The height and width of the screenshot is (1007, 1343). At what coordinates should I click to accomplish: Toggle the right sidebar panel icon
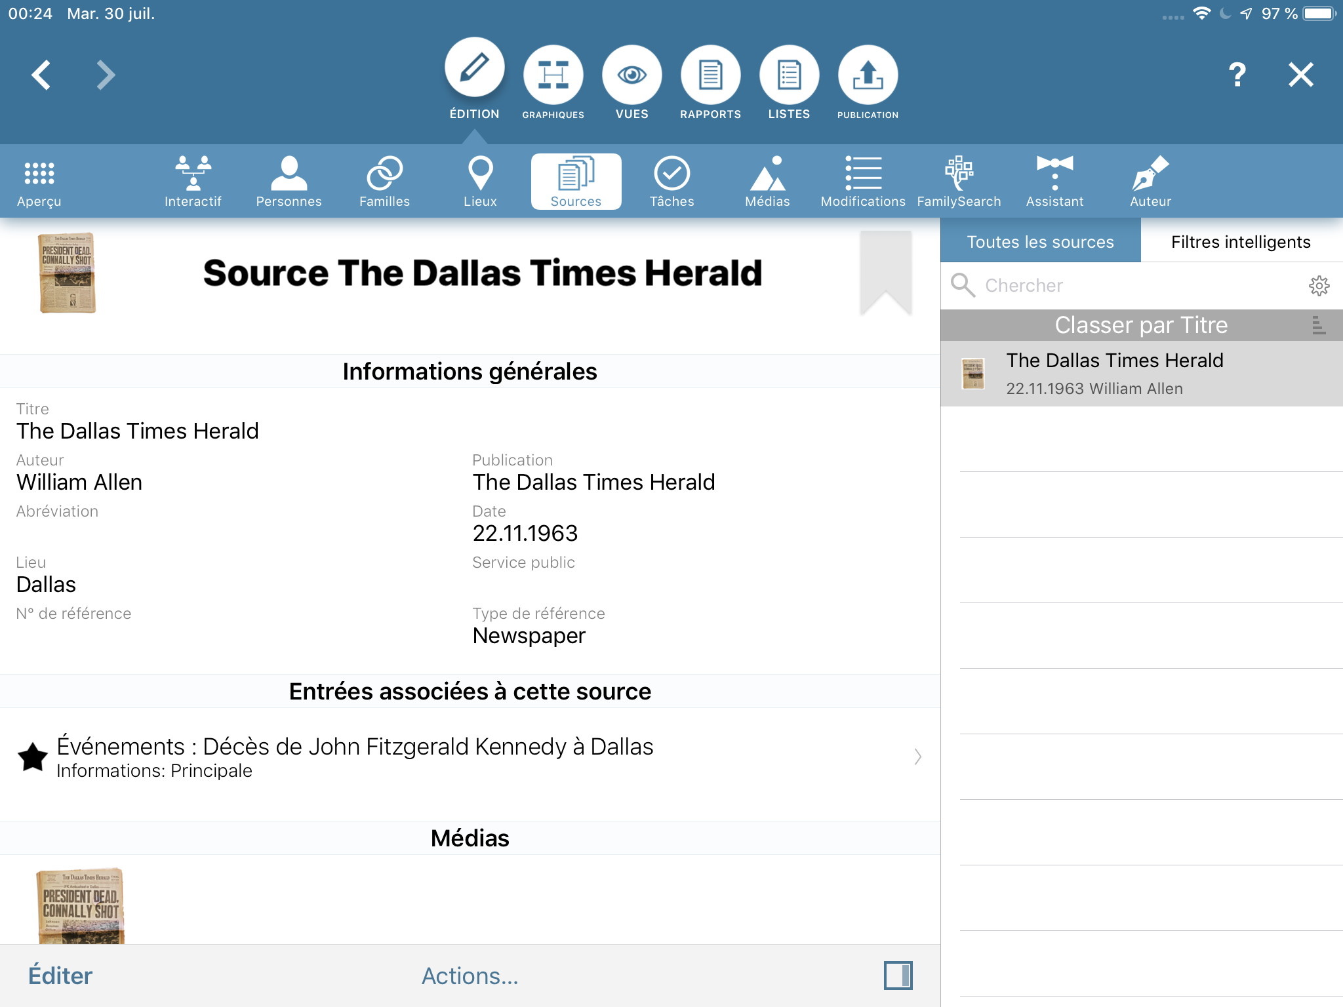(x=898, y=975)
